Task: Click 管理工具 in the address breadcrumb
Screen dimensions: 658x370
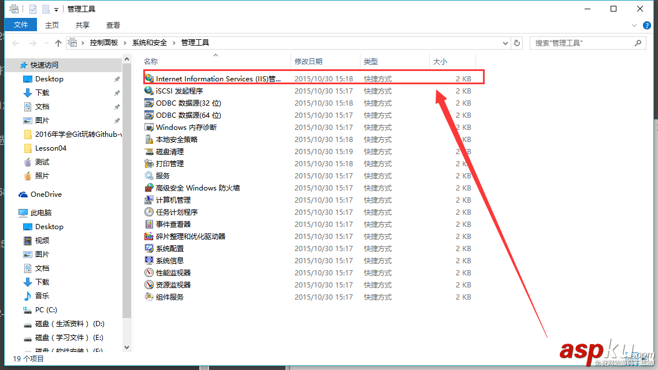Action: (195, 43)
